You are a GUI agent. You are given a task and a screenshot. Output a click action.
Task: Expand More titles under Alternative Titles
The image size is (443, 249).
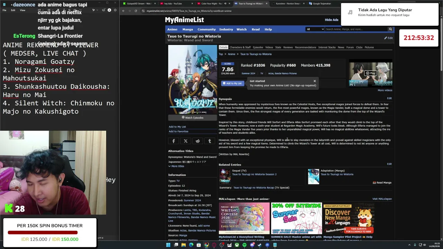[176, 166]
